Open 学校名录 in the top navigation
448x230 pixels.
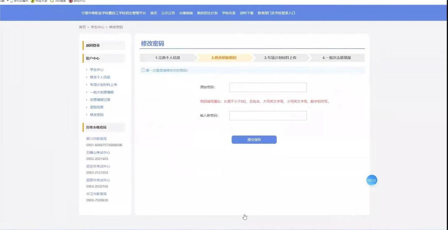coord(229,13)
